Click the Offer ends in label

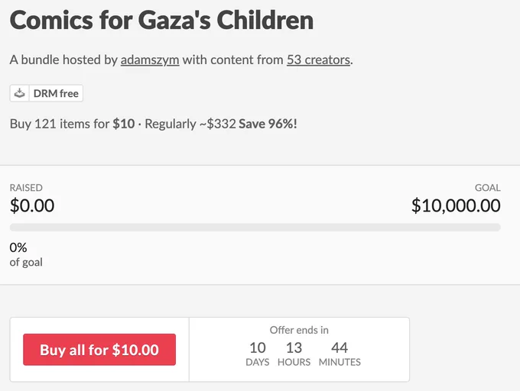pyautogui.click(x=299, y=330)
